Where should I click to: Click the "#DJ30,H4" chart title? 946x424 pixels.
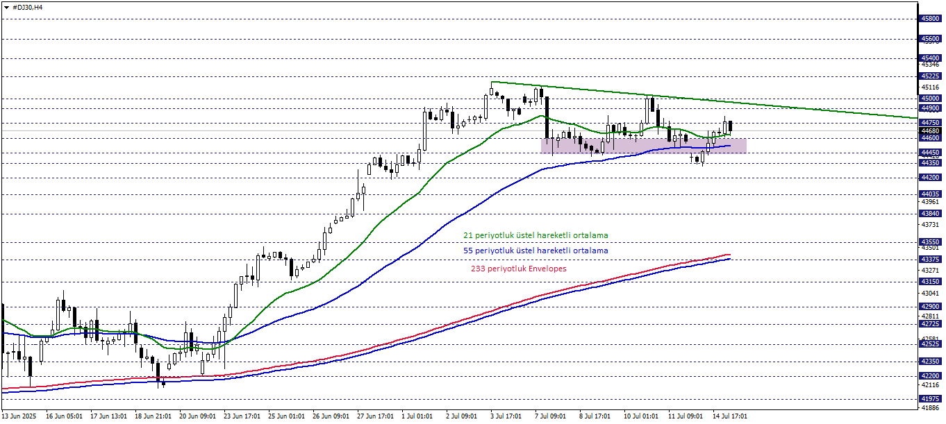(28, 7)
